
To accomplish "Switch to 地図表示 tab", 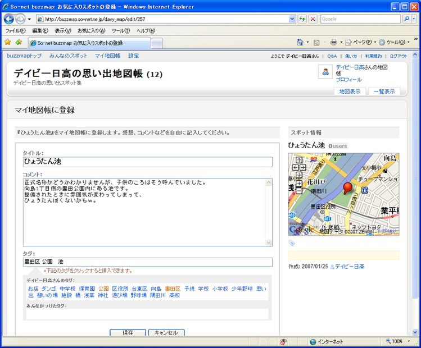I will point(350,91).
